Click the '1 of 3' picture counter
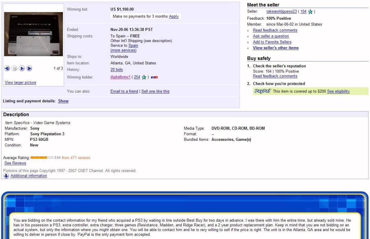The width and height of the screenshot is (370, 239). coord(58,69)
